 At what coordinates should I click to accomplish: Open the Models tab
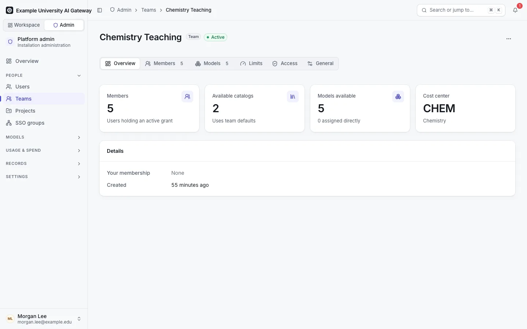click(212, 64)
